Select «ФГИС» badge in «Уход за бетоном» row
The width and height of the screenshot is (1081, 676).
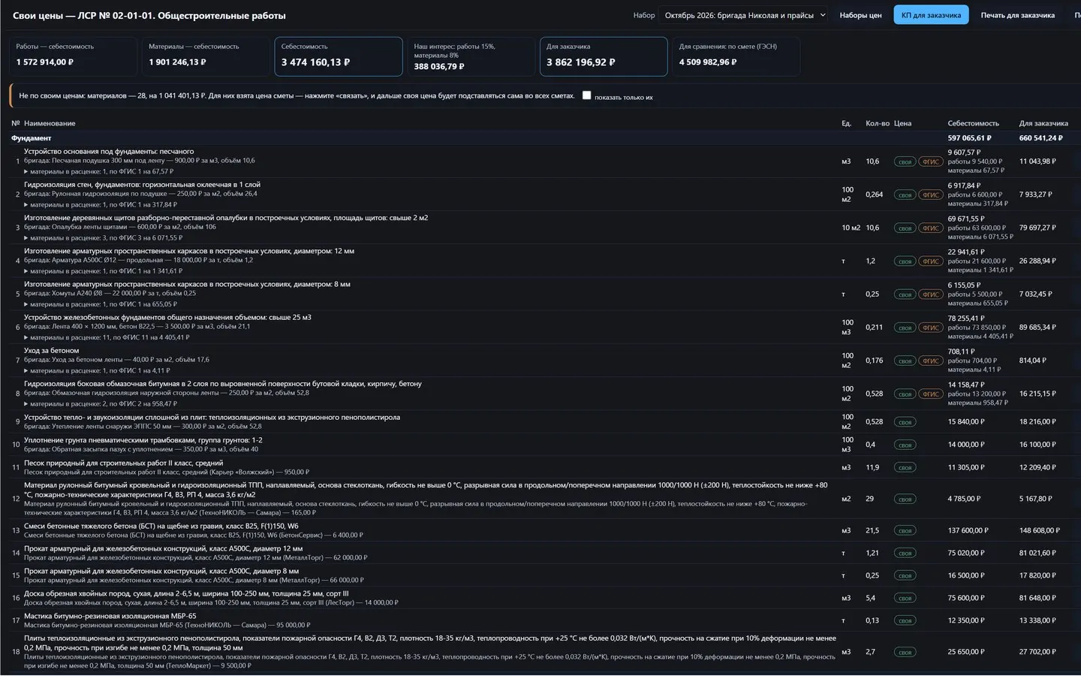point(931,361)
